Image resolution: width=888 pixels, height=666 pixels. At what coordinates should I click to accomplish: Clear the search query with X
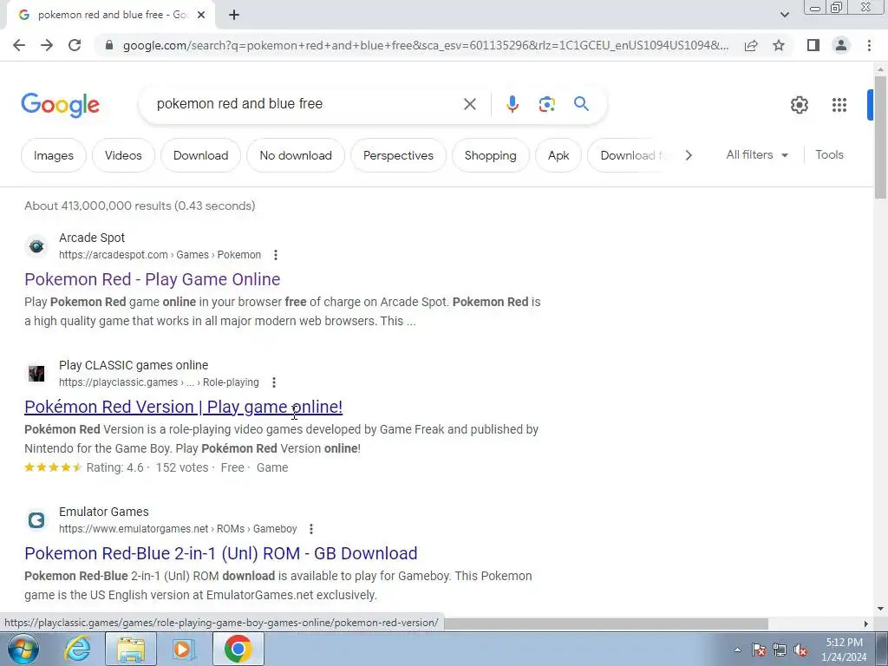(469, 104)
